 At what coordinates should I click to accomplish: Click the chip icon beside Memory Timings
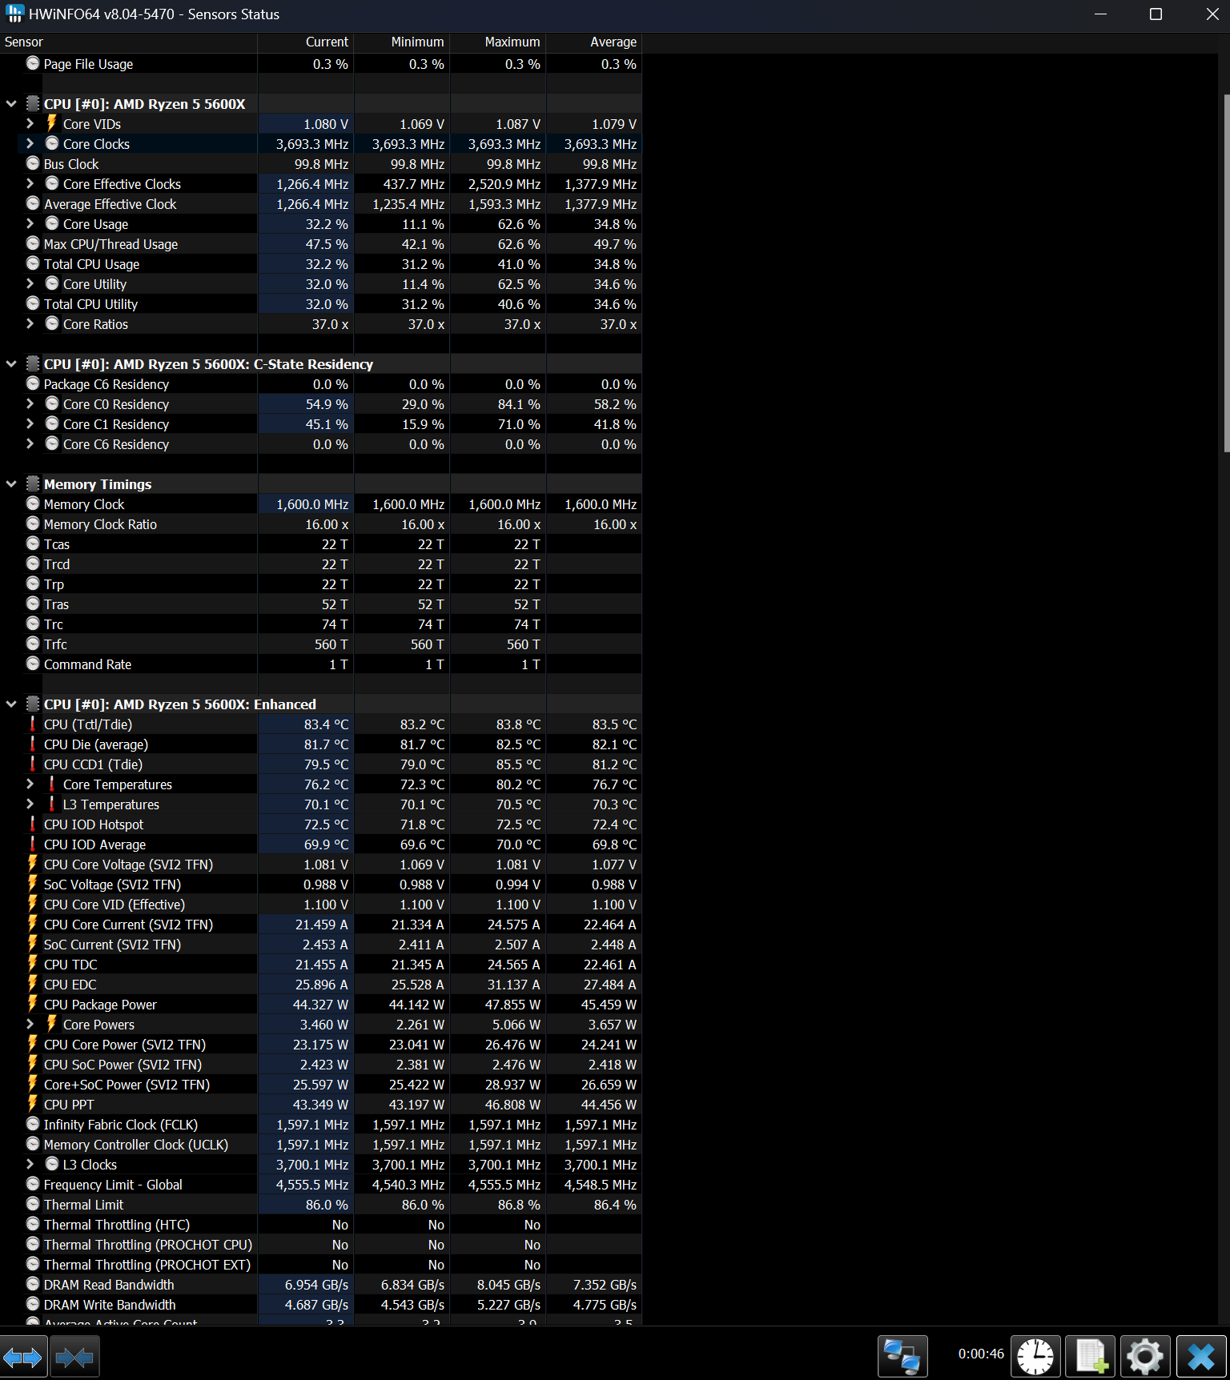click(33, 483)
